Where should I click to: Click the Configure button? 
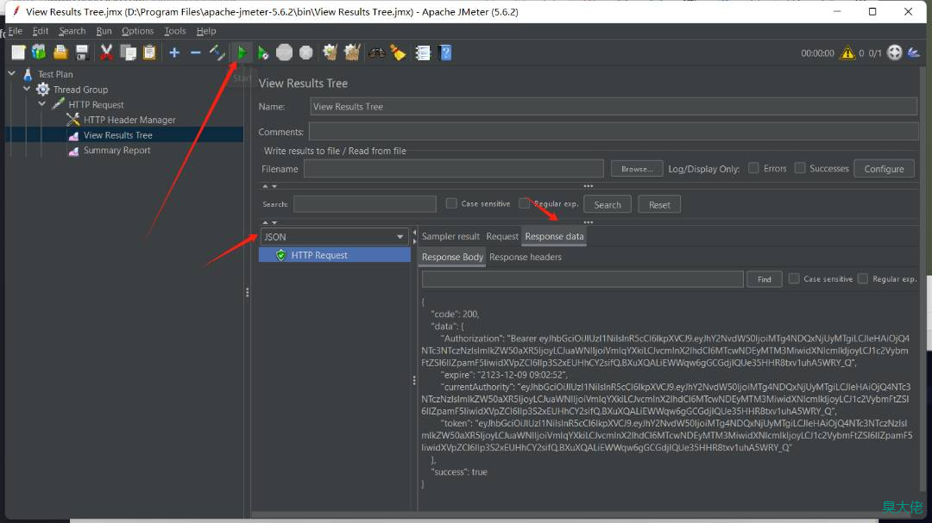click(884, 169)
